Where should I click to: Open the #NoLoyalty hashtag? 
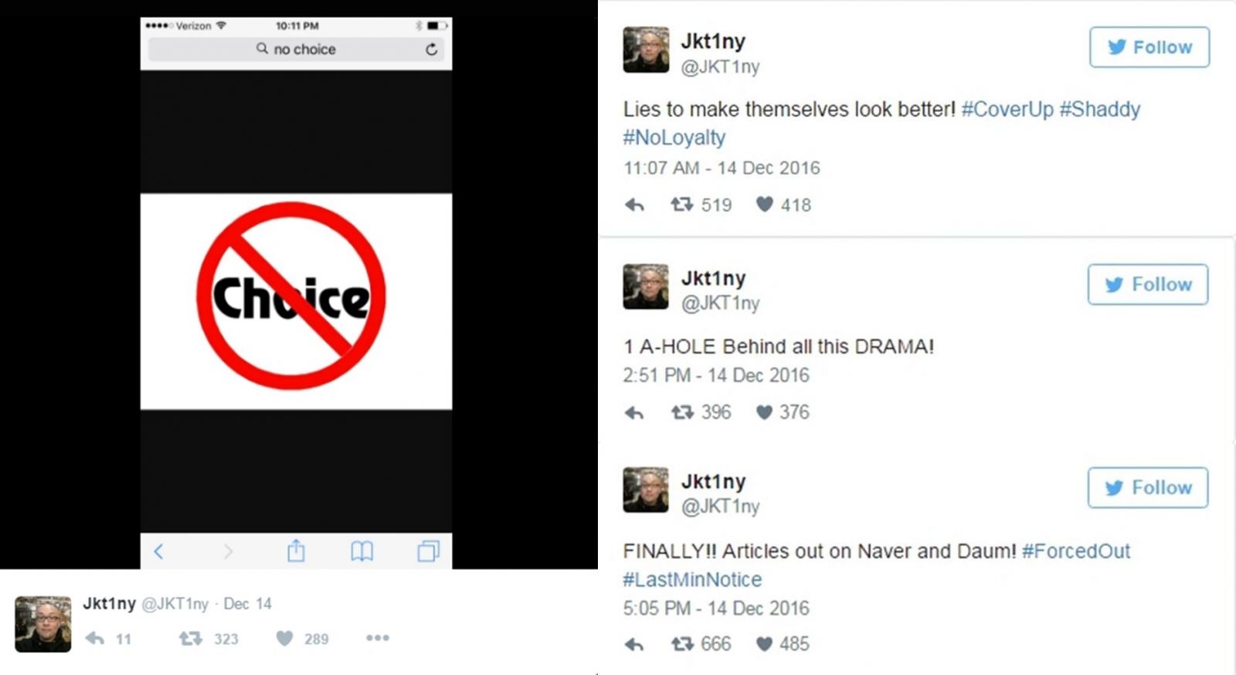pos(674,137)
